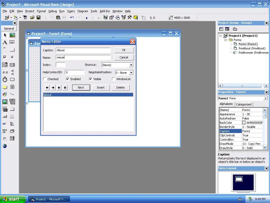Viewport: 270px width, 203px height.
Task: Click the Index input field
Action: (x=61, y=65)
